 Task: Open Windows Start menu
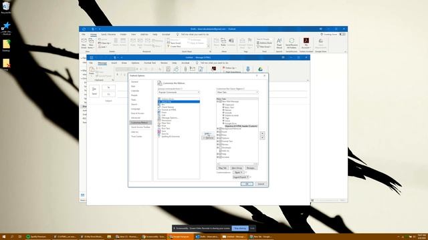pos(4,237)
